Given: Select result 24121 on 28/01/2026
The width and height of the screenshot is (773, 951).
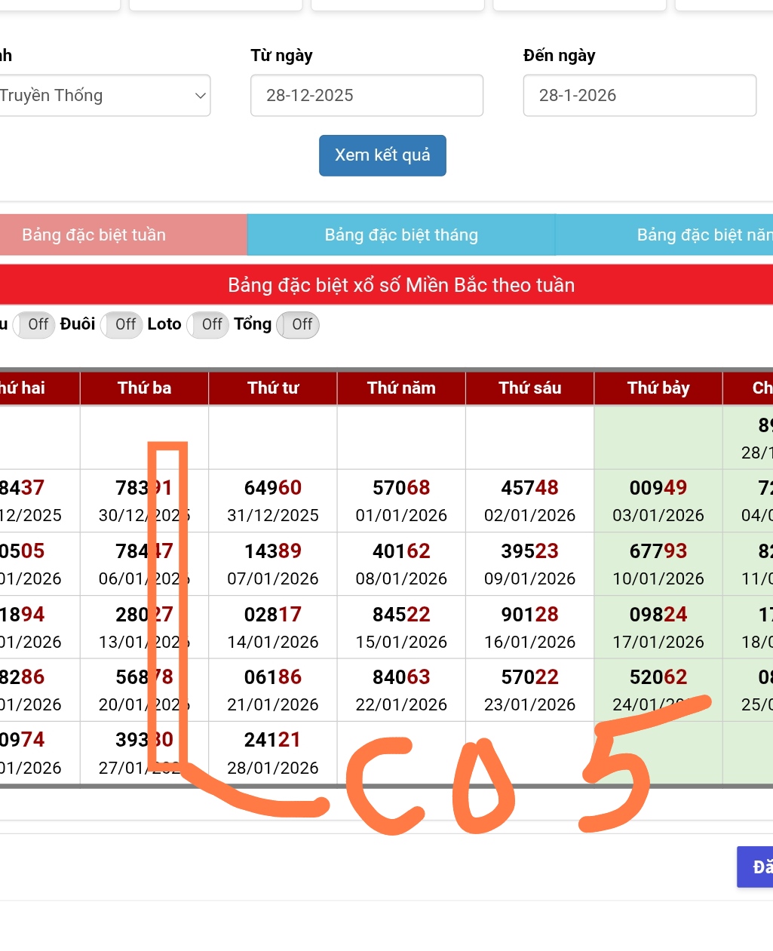Looking at the screenshot, I should pos(273,740).
